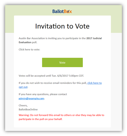Click the red warning about forwarding this email
The image size is (127, 136).
tap(61, 117)
